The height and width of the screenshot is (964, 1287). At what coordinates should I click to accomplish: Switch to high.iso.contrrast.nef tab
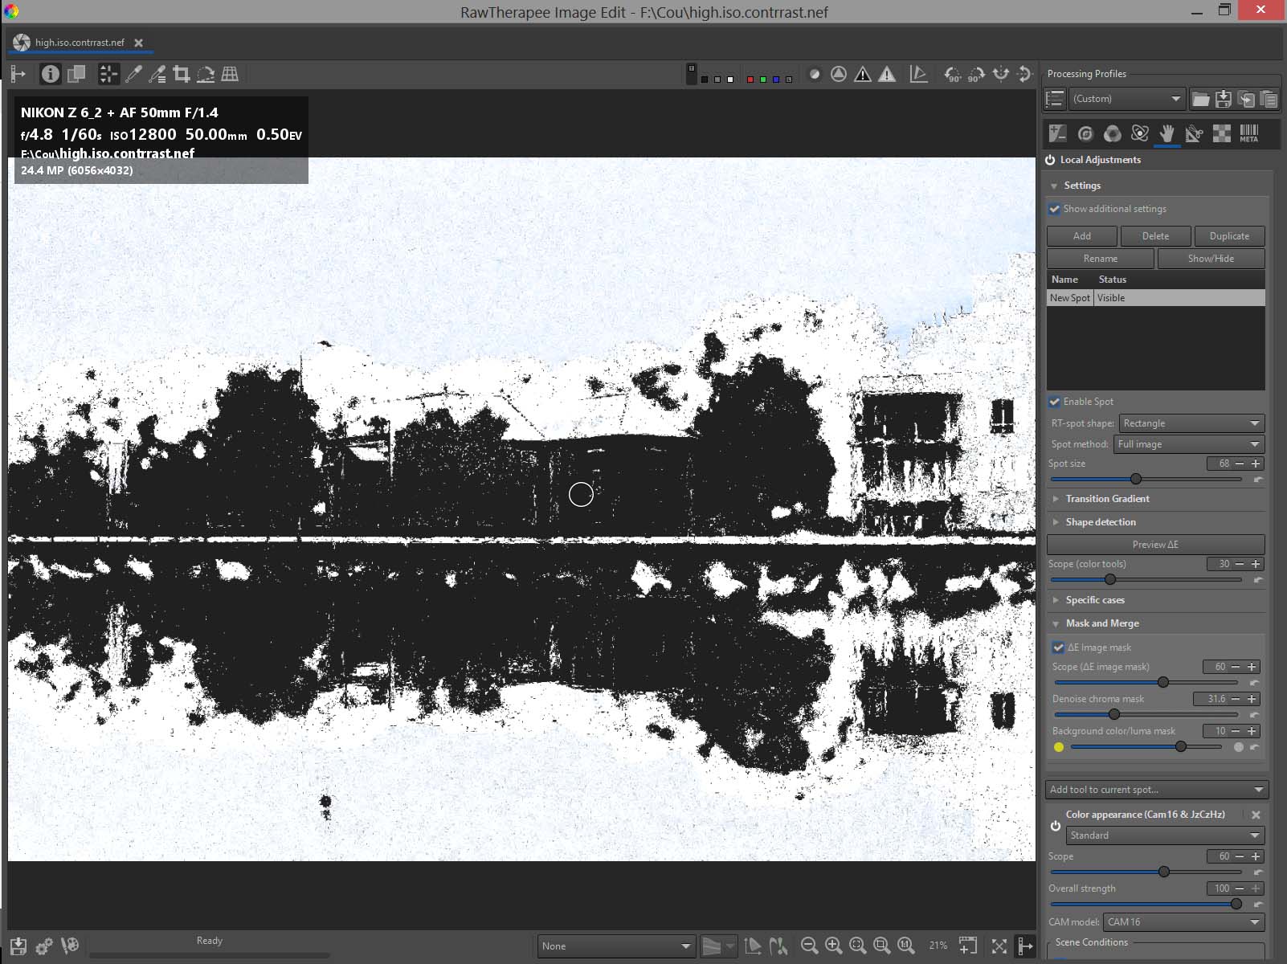coord(79,43)
